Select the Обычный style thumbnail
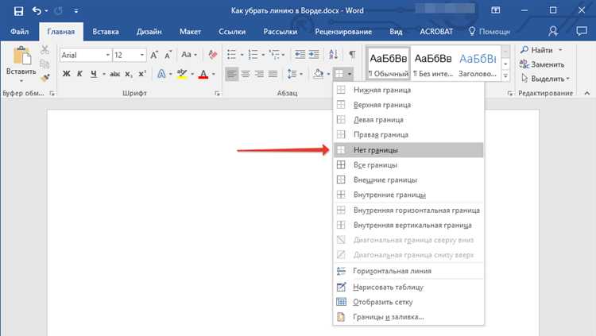This screenshot has width=596, height=336. [x=387, y=64]
